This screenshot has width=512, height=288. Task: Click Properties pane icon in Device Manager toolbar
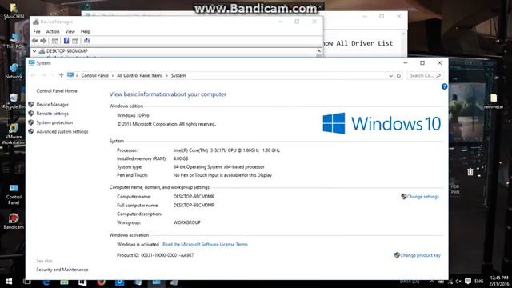click(75, 41)
